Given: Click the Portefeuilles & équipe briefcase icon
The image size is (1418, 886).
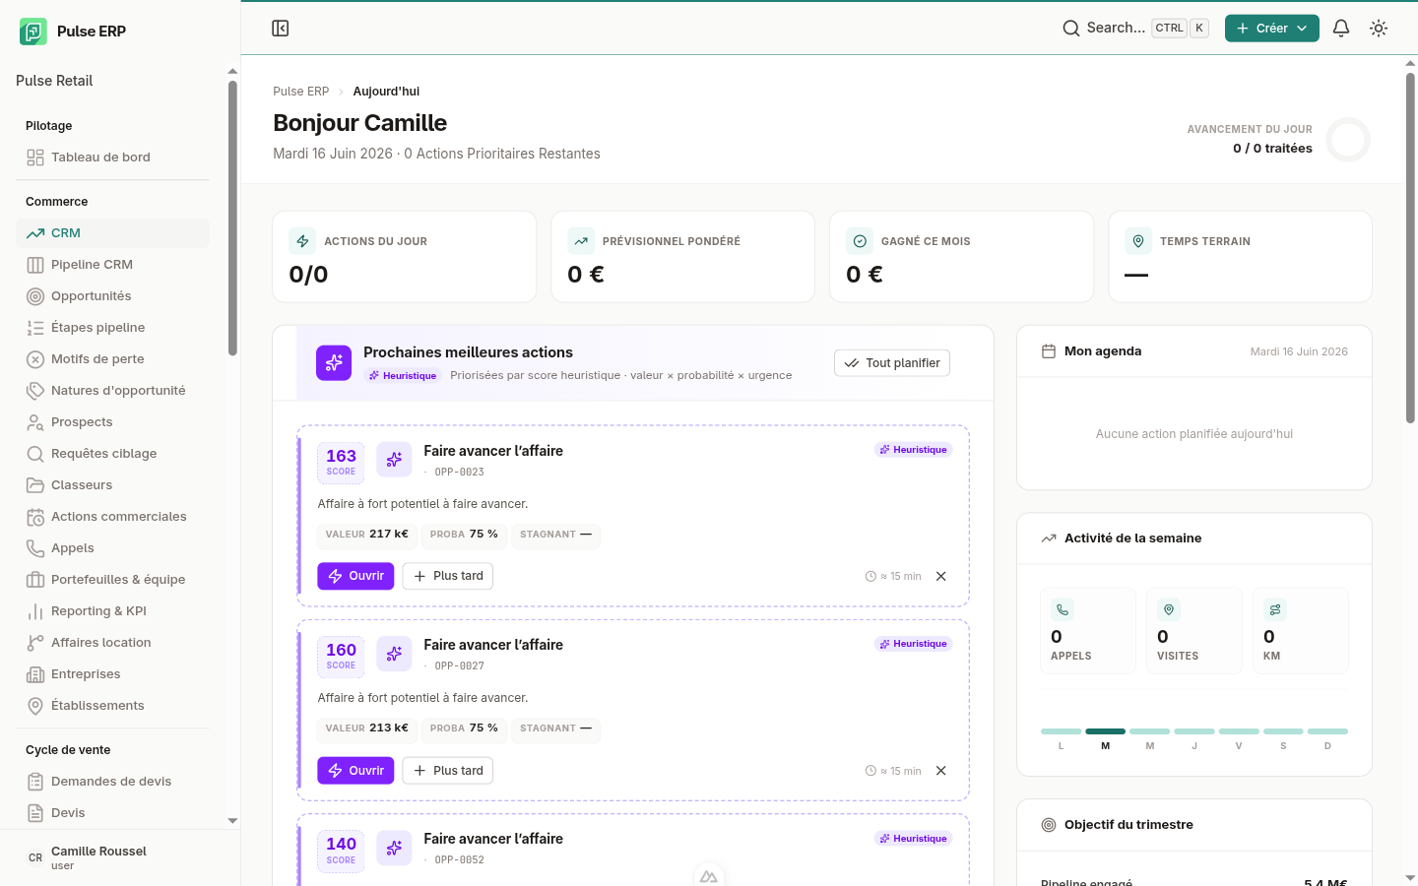Looking at the screenshot, I should click(35, 580).
